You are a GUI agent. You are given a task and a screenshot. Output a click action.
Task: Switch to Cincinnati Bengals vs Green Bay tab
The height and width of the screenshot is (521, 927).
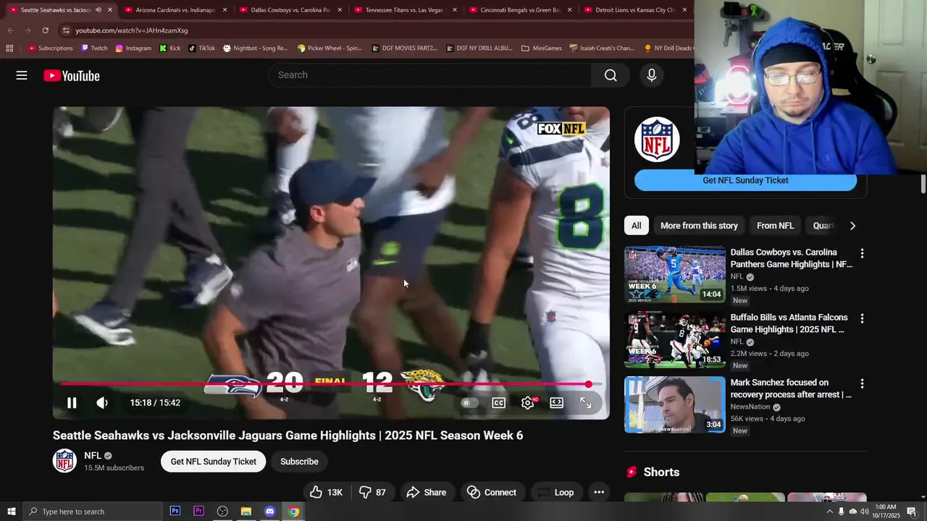coord(520,10)
